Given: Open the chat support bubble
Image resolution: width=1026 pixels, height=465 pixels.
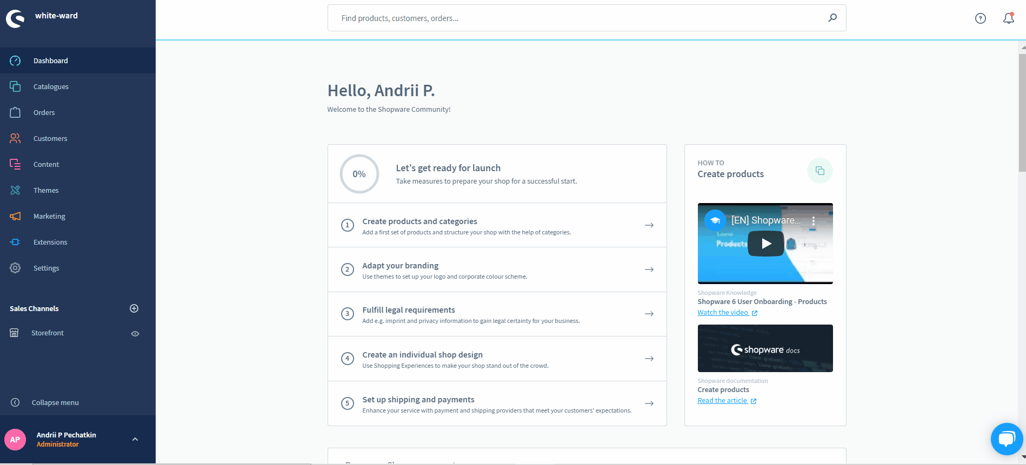Looking at the screenshot, I should pyautogui.click(x=1007, y=439).
